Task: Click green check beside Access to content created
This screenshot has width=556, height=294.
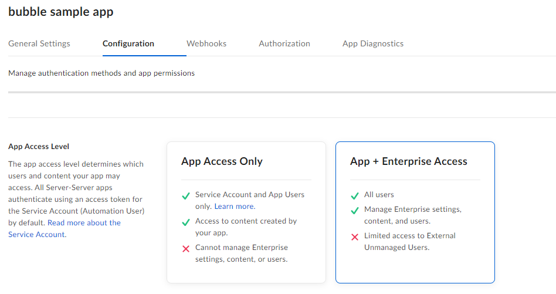Action: (x=186, y=222)
